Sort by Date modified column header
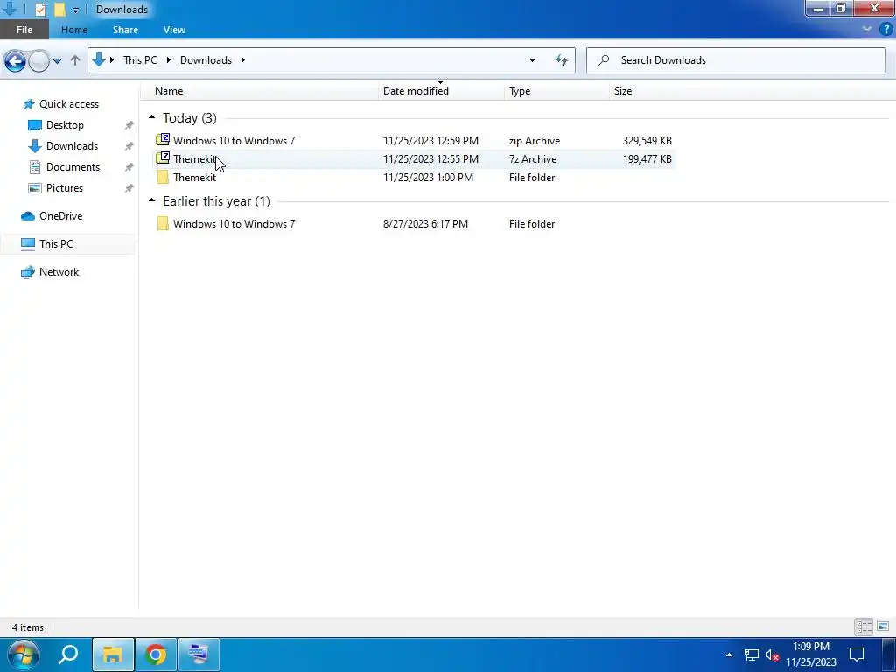This screenshot has height=672, width=896. [416, 91]
